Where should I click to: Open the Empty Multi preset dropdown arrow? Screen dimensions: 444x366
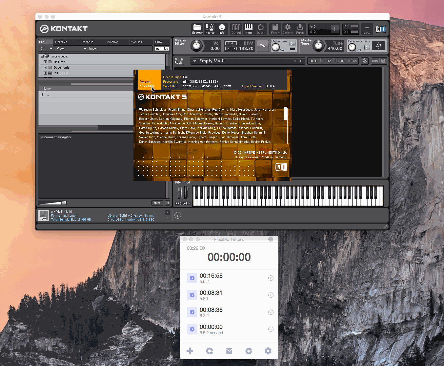[x=194, y=61]
